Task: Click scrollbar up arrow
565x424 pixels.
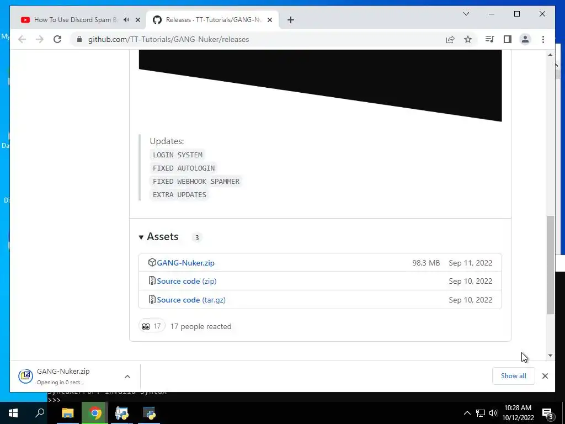Action: (x=550, y=55)
